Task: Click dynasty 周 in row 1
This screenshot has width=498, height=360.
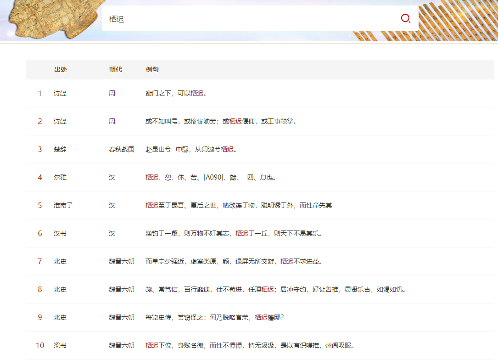Action: pyautogui.click(x=112, y=93)
